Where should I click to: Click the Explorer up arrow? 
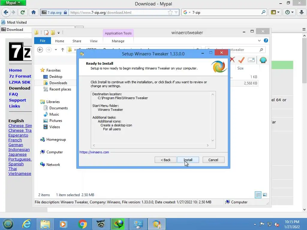click(62, 50)
